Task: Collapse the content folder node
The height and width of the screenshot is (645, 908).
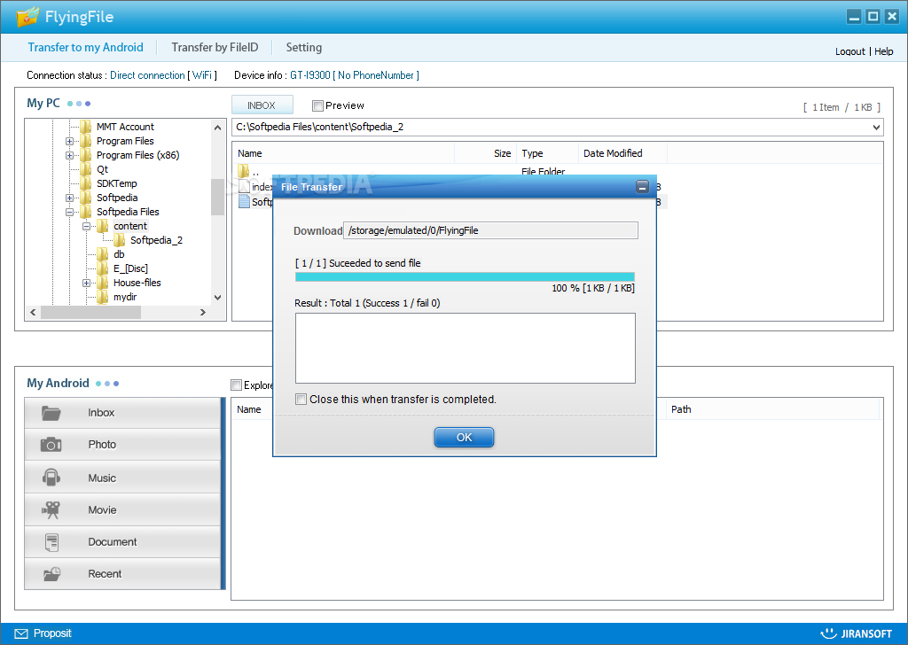Action: tap(86, 226)
